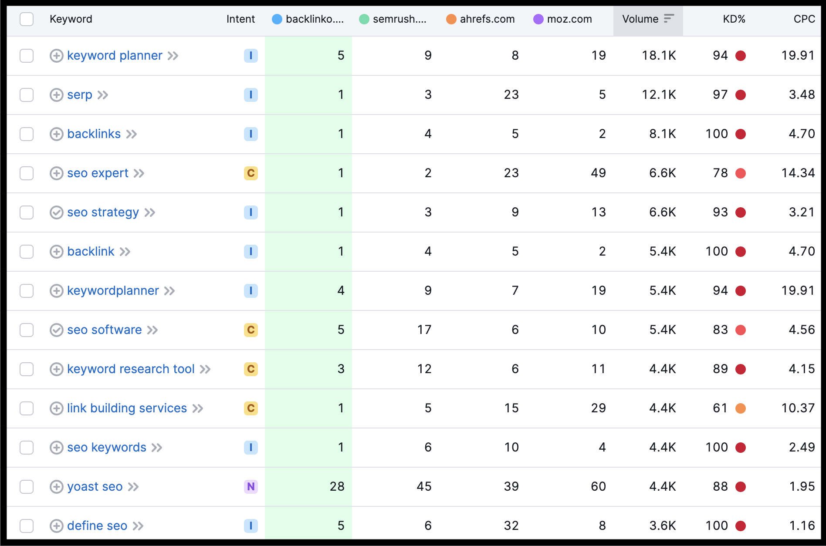Click the moz.com legend color dot
The height and width of the screenshot is (546, 826).
538,19
